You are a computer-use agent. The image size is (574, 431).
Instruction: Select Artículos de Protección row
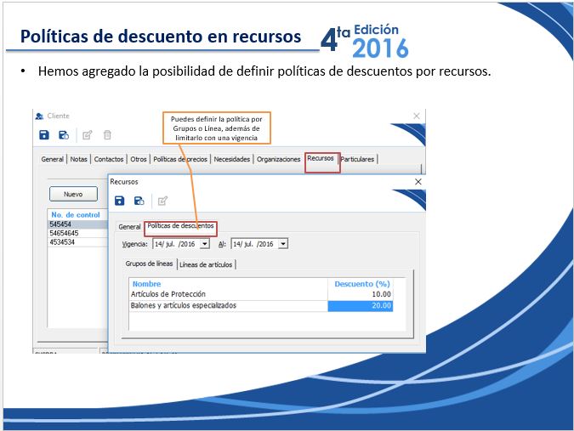pos(261,294)
